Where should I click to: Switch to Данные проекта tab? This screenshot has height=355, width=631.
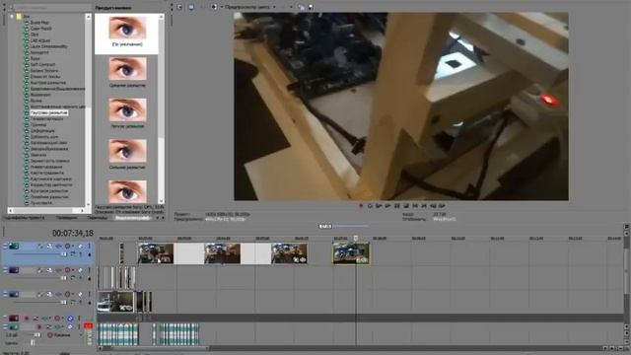24,217
